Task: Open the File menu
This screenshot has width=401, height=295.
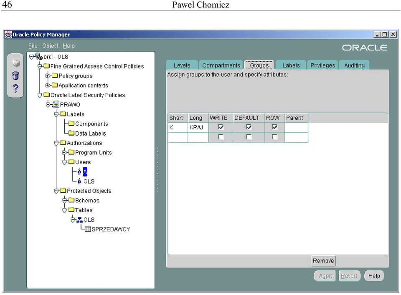Action: pyautogui.click(x=33, y=46)
